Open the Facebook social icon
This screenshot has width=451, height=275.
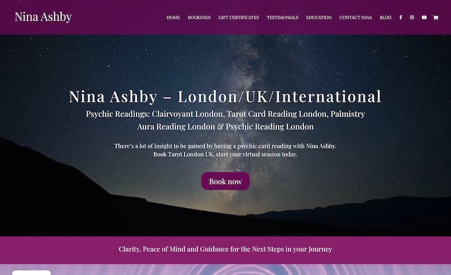401,18
